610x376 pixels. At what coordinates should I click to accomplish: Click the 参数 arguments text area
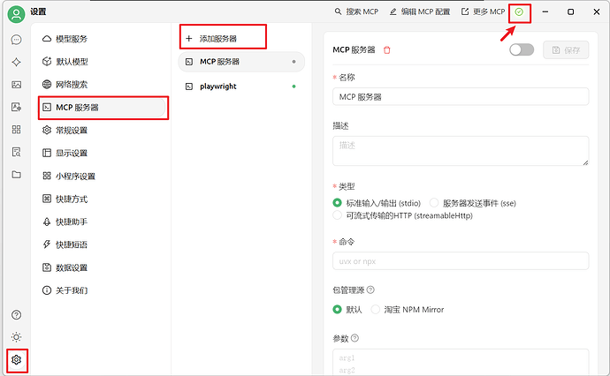[x=461, y=362]
